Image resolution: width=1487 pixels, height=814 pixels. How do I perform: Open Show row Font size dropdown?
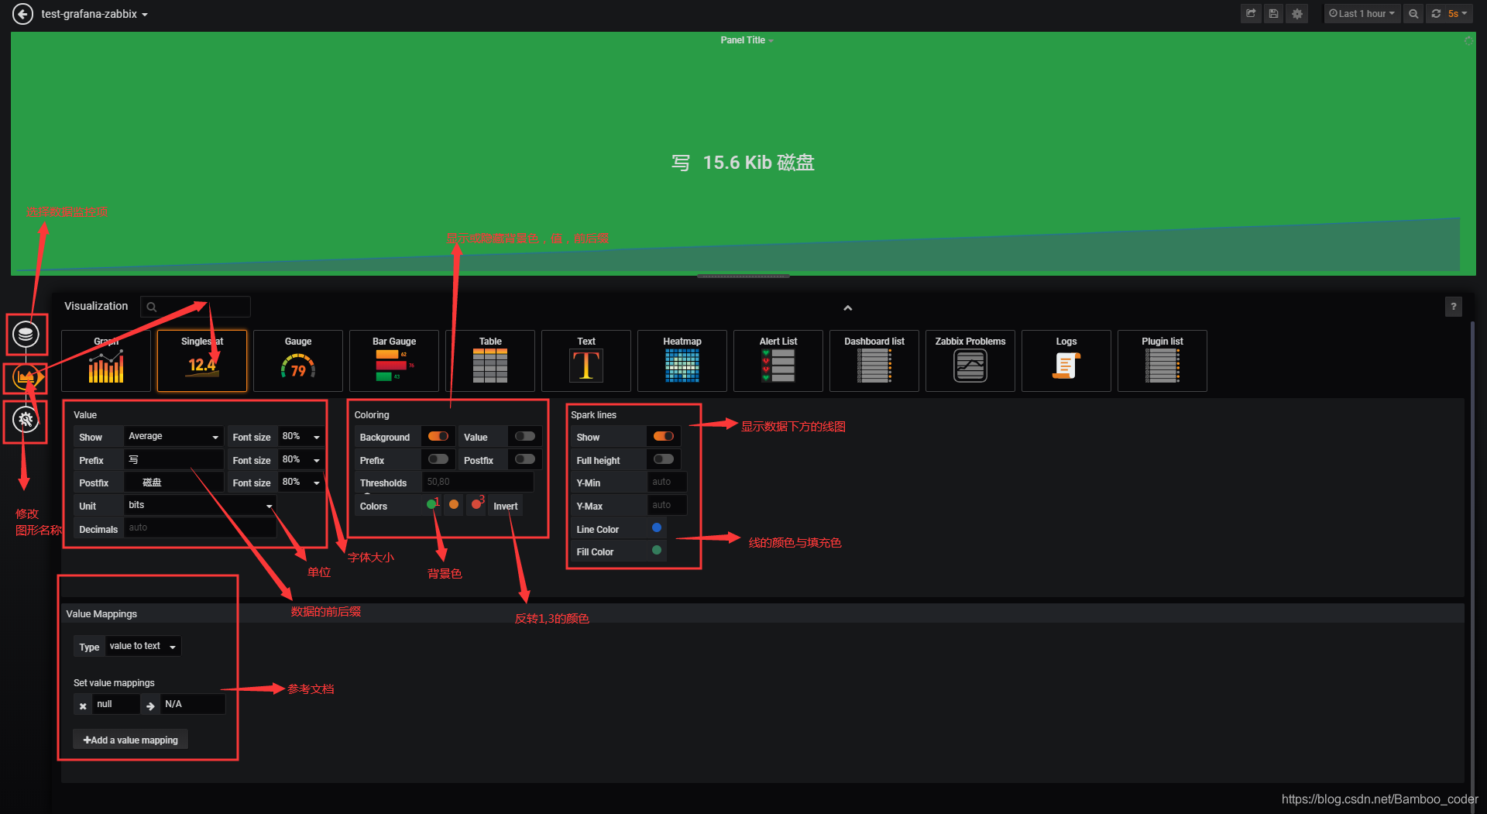(x=300, y=437)
